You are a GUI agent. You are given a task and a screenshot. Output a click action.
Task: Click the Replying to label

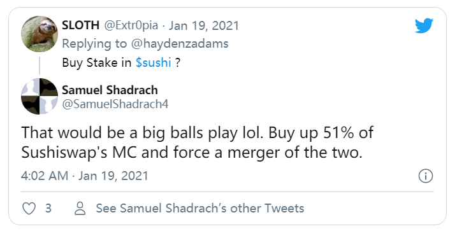[x=94, y=44]
